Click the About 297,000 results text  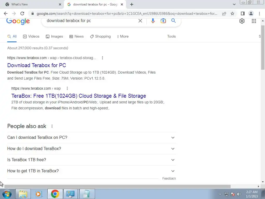point(38,48)
